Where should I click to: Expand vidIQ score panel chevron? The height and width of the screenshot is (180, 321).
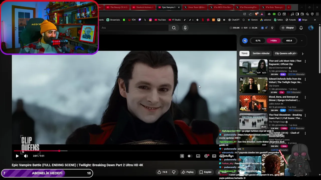point(302,41)
